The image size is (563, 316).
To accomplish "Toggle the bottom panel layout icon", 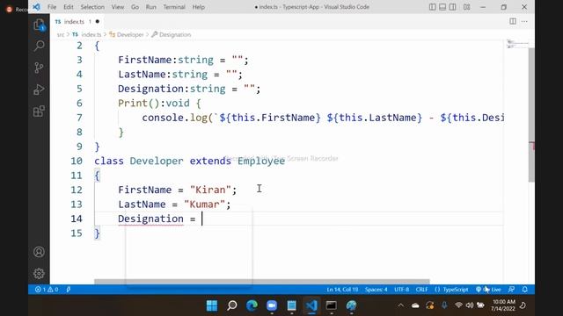I will click(442, 7).
